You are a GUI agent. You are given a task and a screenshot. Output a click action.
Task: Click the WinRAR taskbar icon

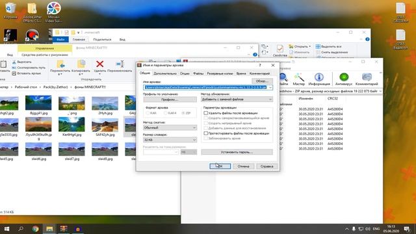(64, 229)
